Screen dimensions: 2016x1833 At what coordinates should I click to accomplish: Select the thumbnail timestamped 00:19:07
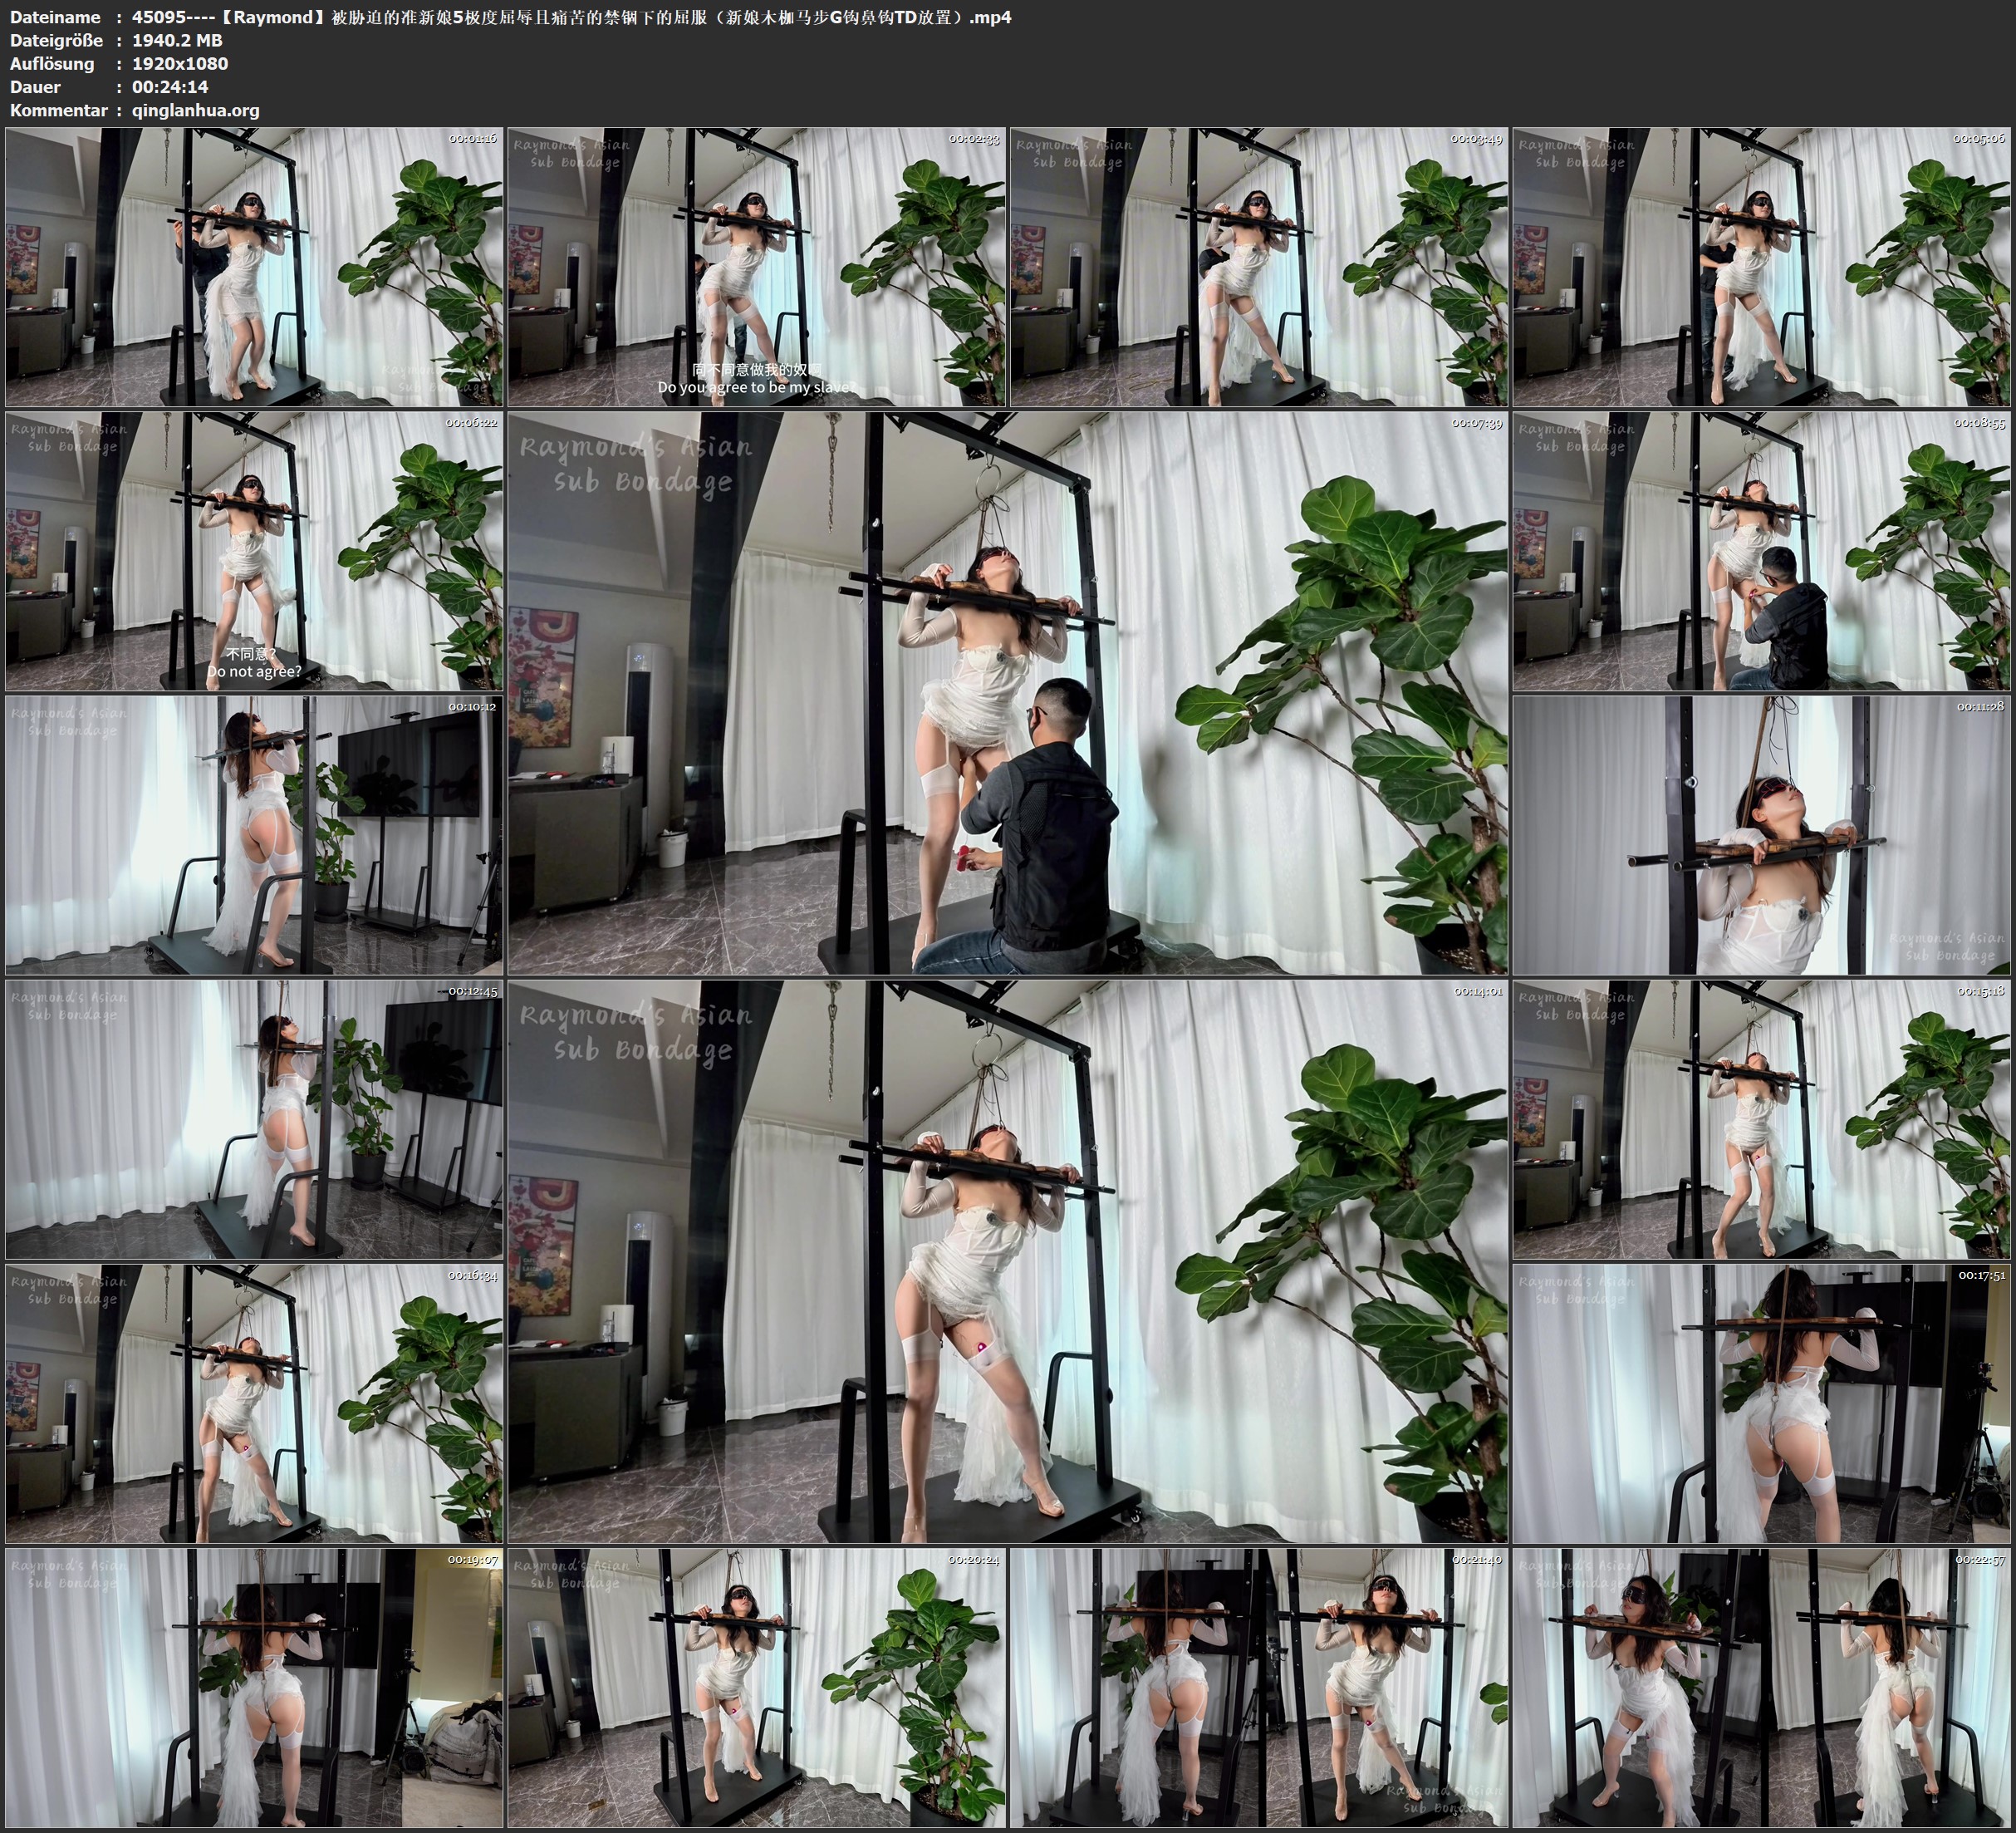(x=254, y=1688)
